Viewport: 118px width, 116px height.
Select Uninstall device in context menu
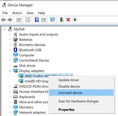[81, 93]
